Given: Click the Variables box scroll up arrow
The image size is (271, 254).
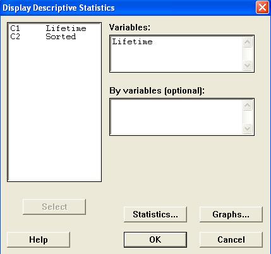Looking at the screenshot, I should click(247, 42).
